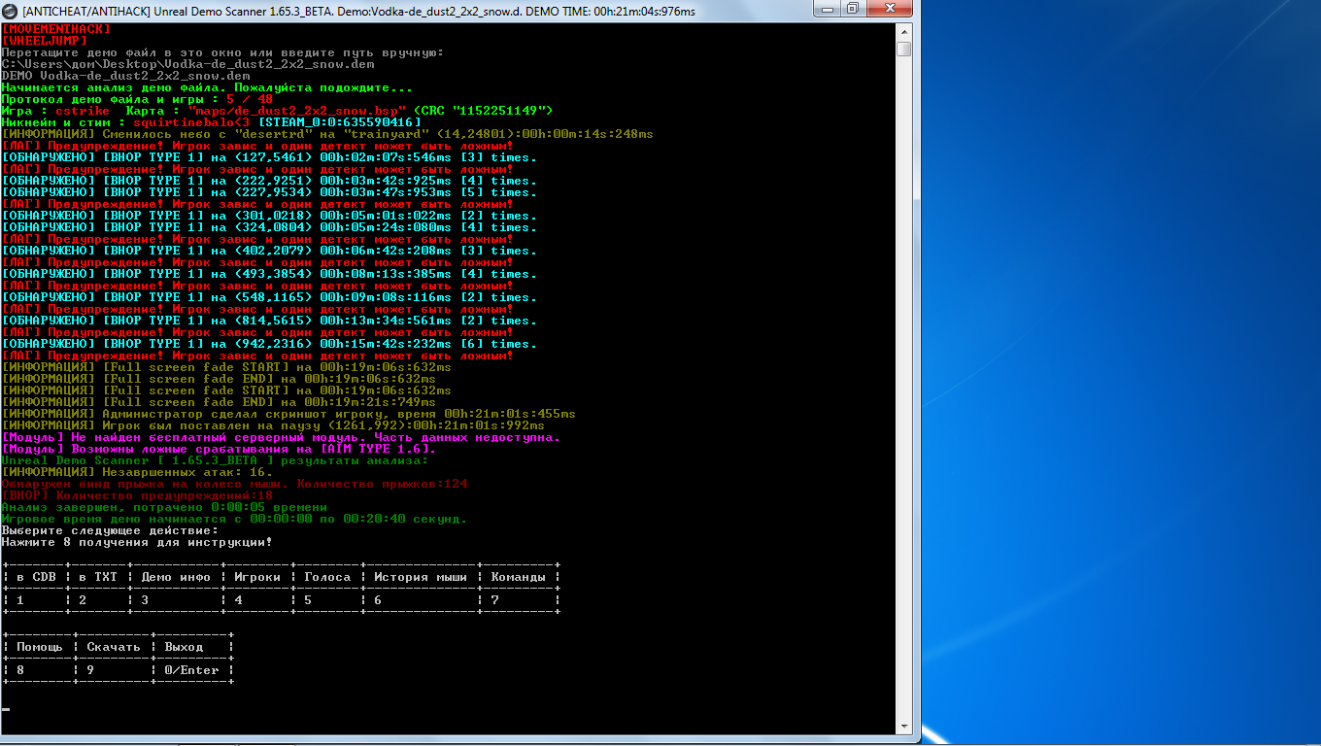The height and width of the screenshot is (746, 1321).
Task: Click the magenta 'Не найден бесплатный серверный модуль' line
Action: coord(282,437)
